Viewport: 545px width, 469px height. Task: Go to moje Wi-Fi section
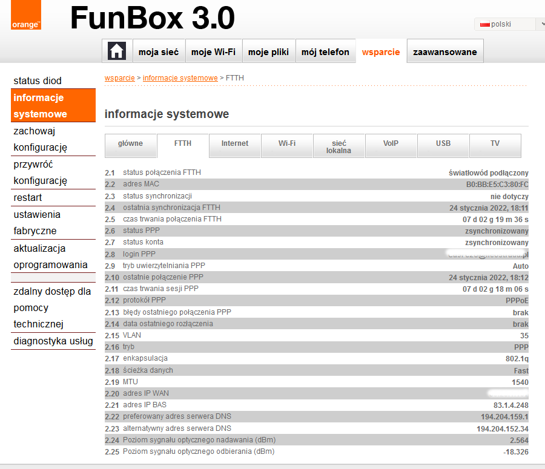click(x=213, y=52)
